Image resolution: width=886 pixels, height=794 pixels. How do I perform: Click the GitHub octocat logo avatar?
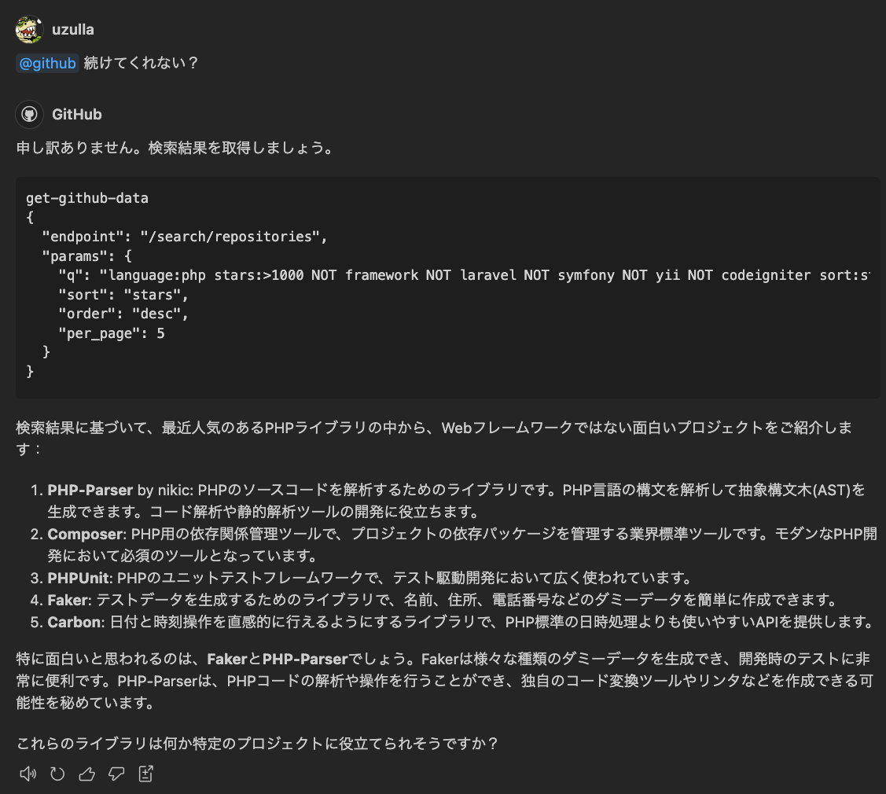[x=29, y=114]
